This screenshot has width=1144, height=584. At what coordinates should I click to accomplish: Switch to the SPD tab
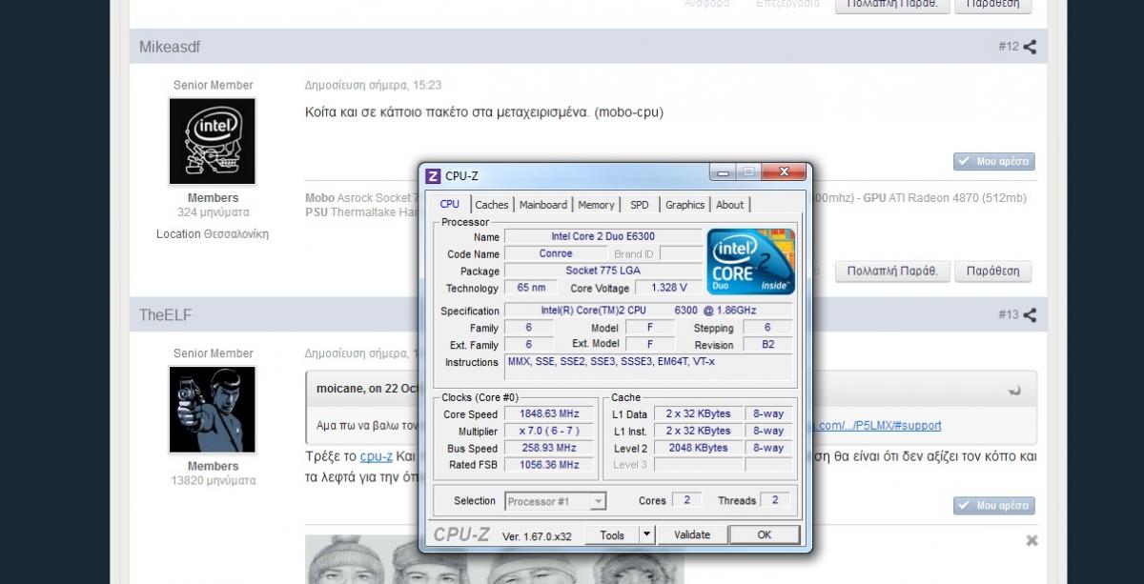[640, 205]
